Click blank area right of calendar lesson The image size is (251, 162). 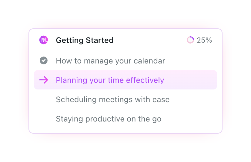point(191,61)
